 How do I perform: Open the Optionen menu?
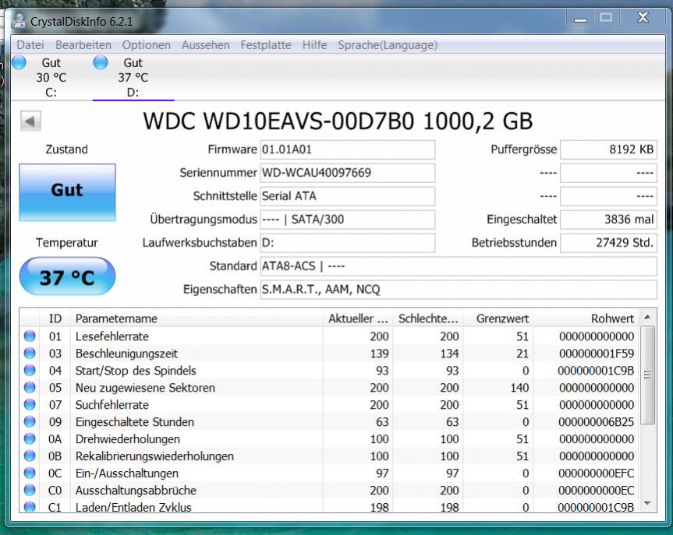point(147,45)
